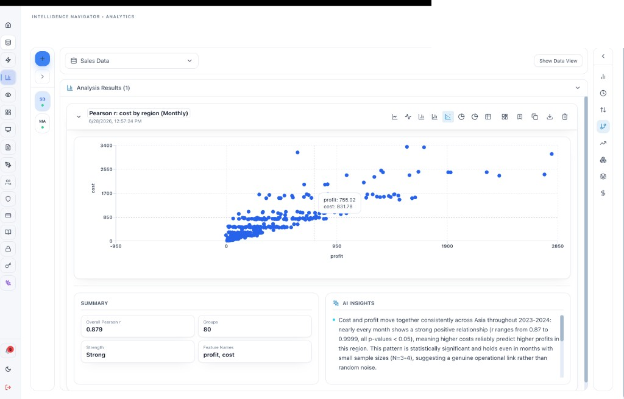Click the Show Data View button

coord(558,61)
